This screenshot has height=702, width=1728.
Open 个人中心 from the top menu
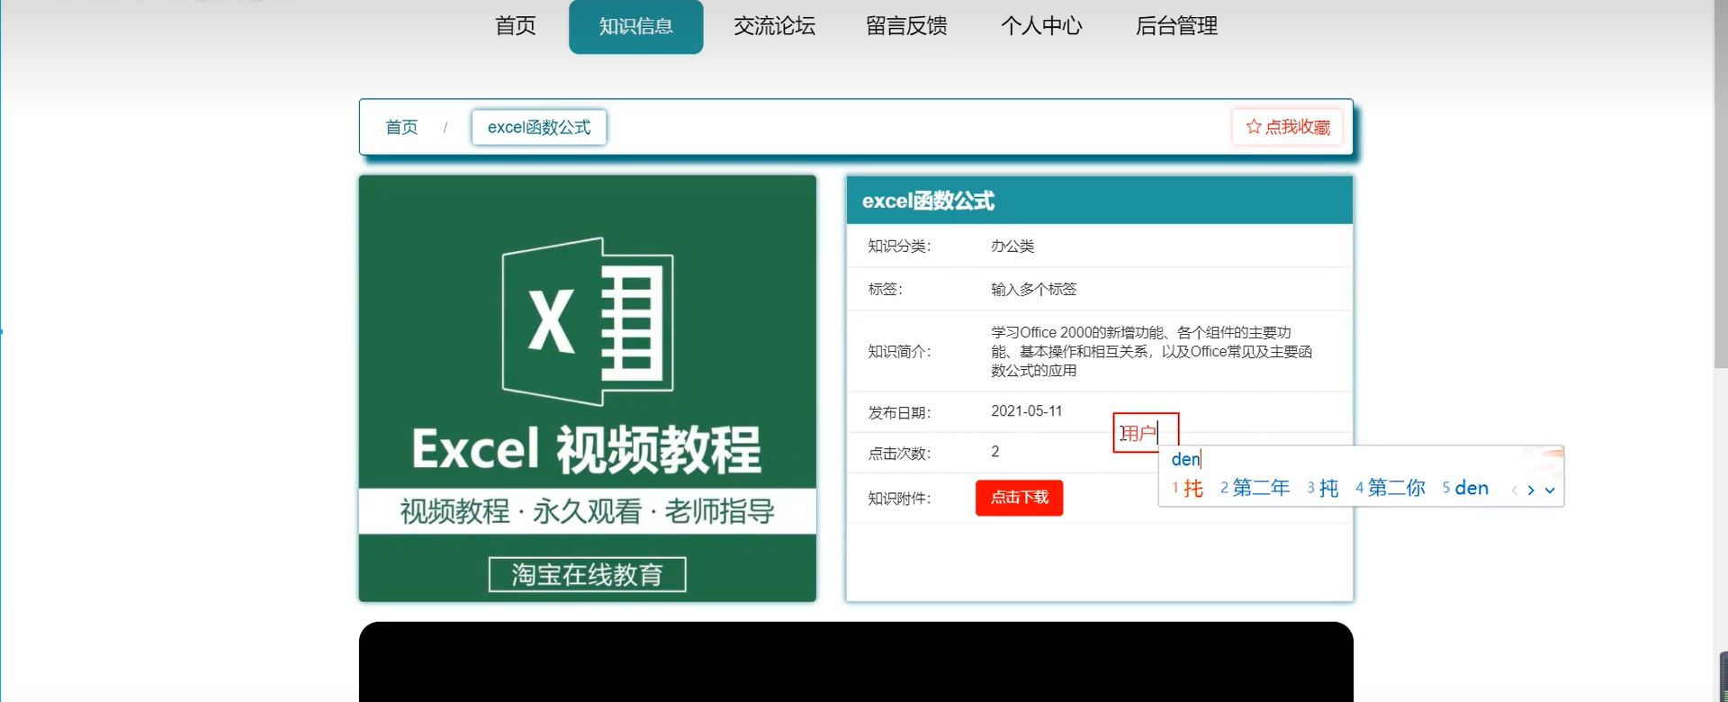pos(1042,26)
